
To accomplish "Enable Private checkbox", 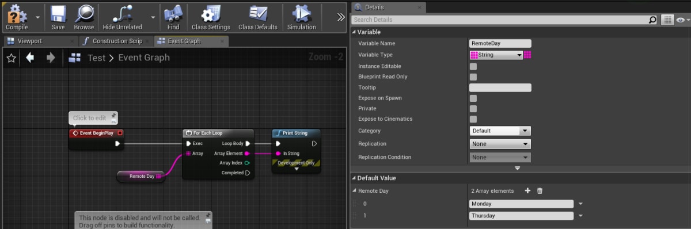I will click(x=473, y=108).
